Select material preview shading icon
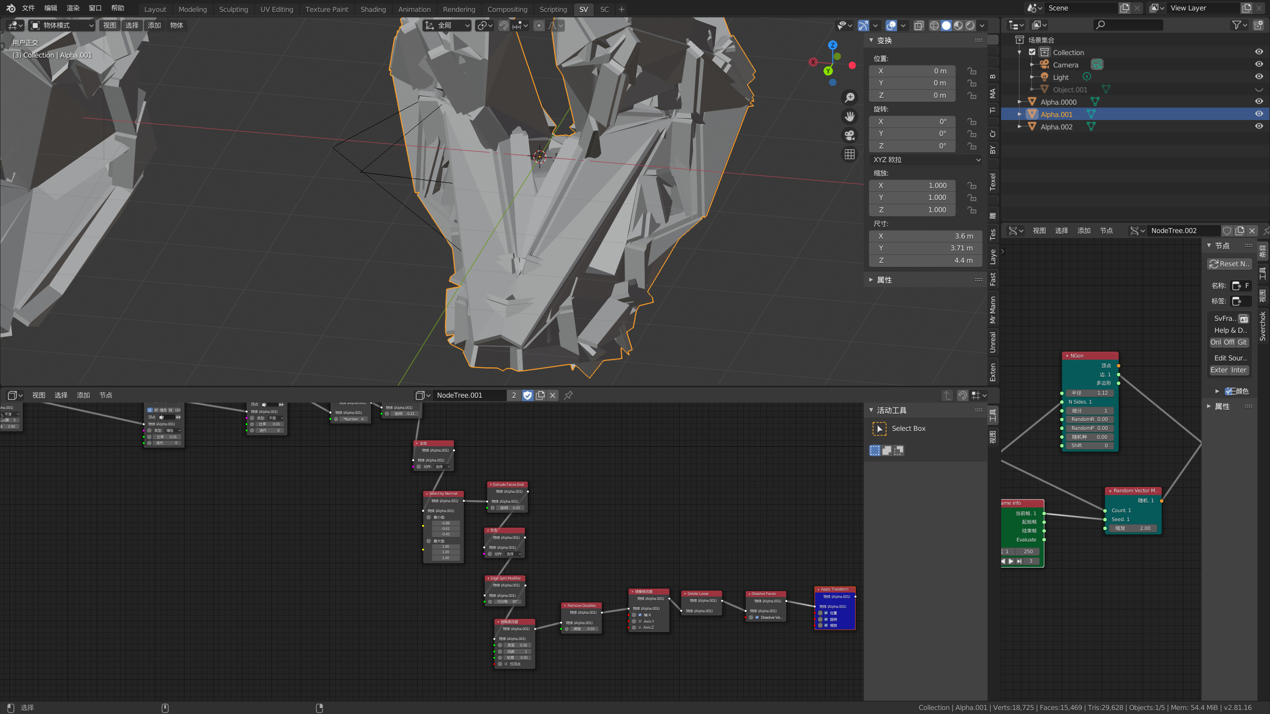This screenshot has width=1270, height=714. click(x=958, y=25)
